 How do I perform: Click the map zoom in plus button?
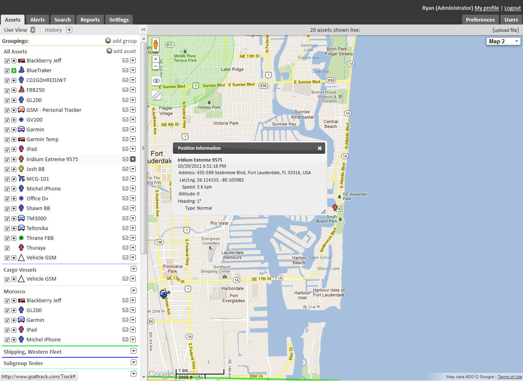[156, 59]
